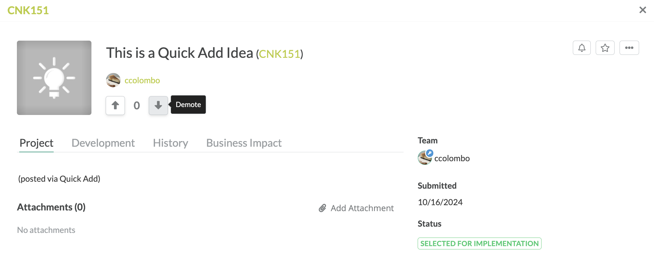Click the key badge on team avatar

point(429,153)
